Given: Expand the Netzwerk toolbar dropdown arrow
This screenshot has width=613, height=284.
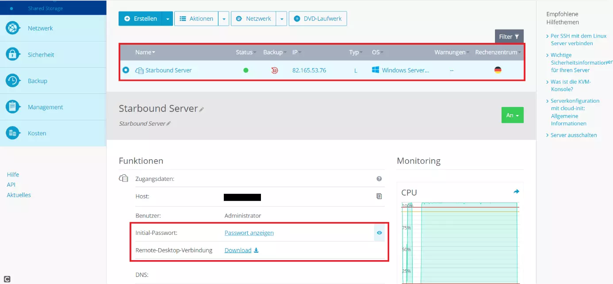Looking at the screenshot, I should 282,19.
